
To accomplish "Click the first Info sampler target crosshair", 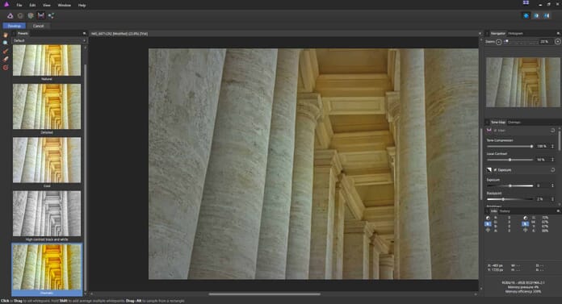I will pyautogui.click(x=488, y=230).
